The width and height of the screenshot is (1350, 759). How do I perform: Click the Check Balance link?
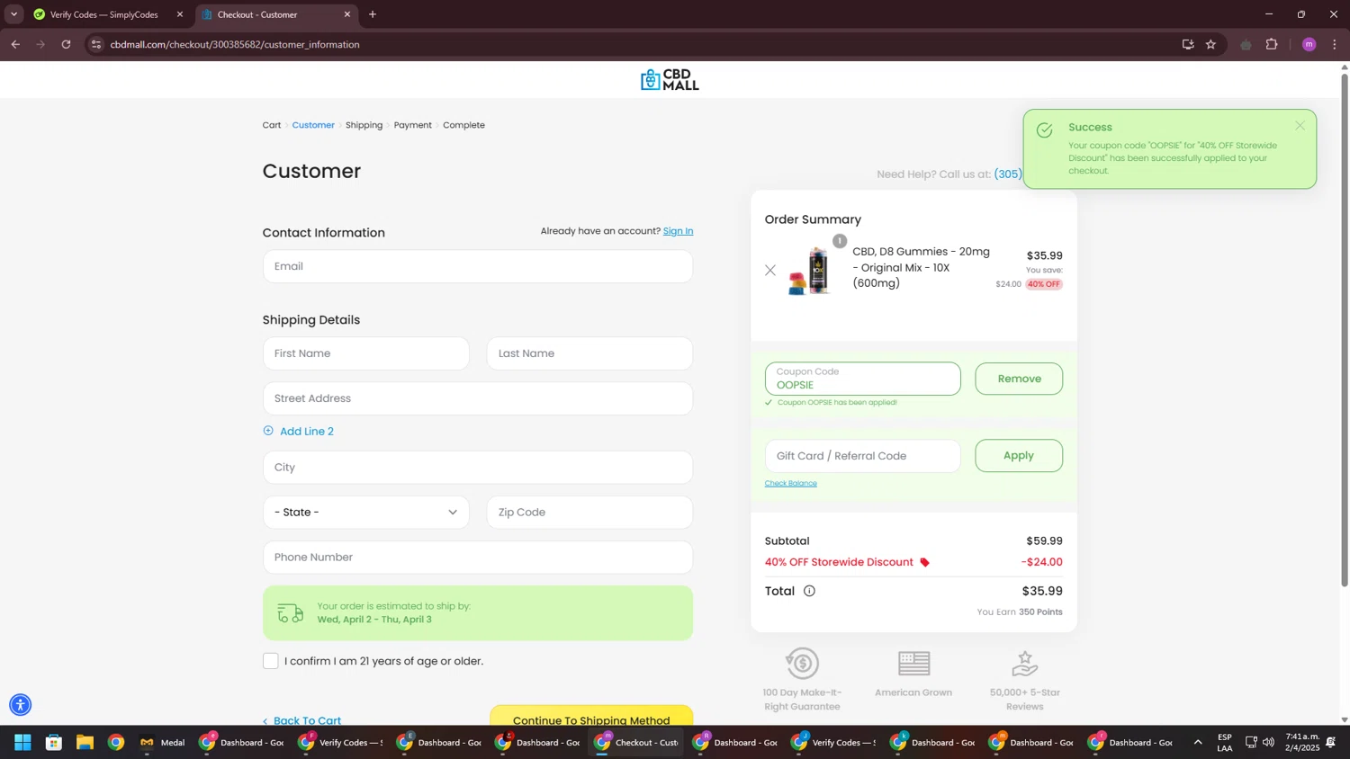pos(791,484)
